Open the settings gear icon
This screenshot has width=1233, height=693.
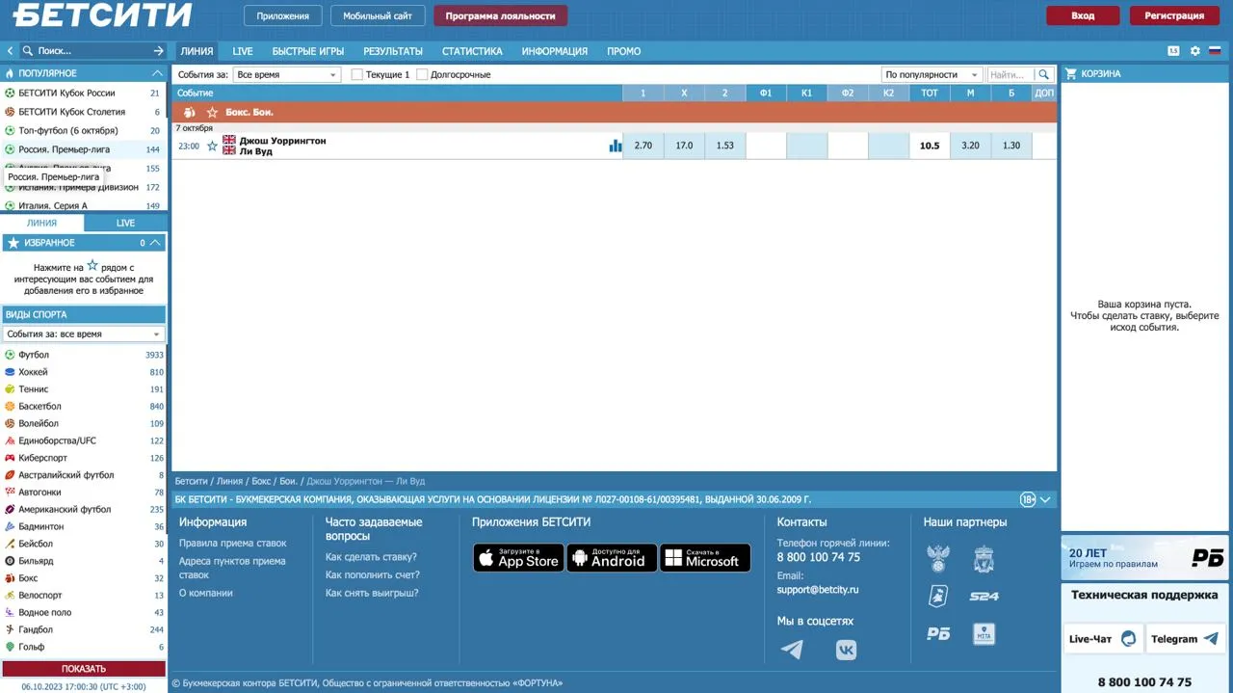1195,51
